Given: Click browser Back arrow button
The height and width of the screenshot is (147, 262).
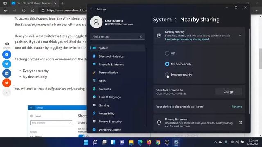Looking at the screenshot, I should point(6,10).
